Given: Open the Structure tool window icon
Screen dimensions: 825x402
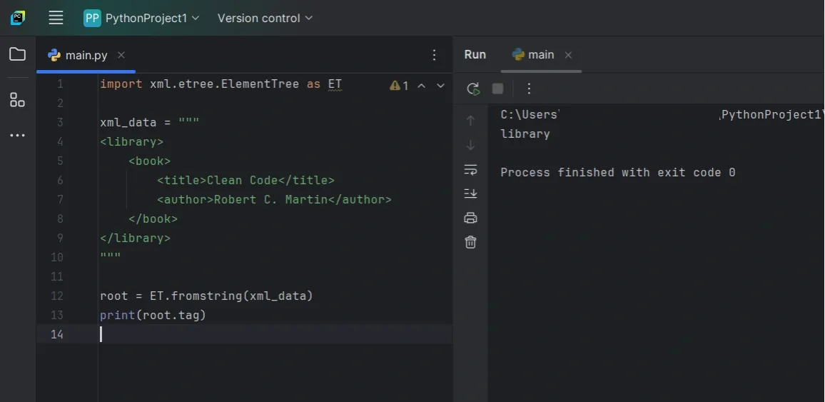Looking at the screenshot, I should coord(17,99).
